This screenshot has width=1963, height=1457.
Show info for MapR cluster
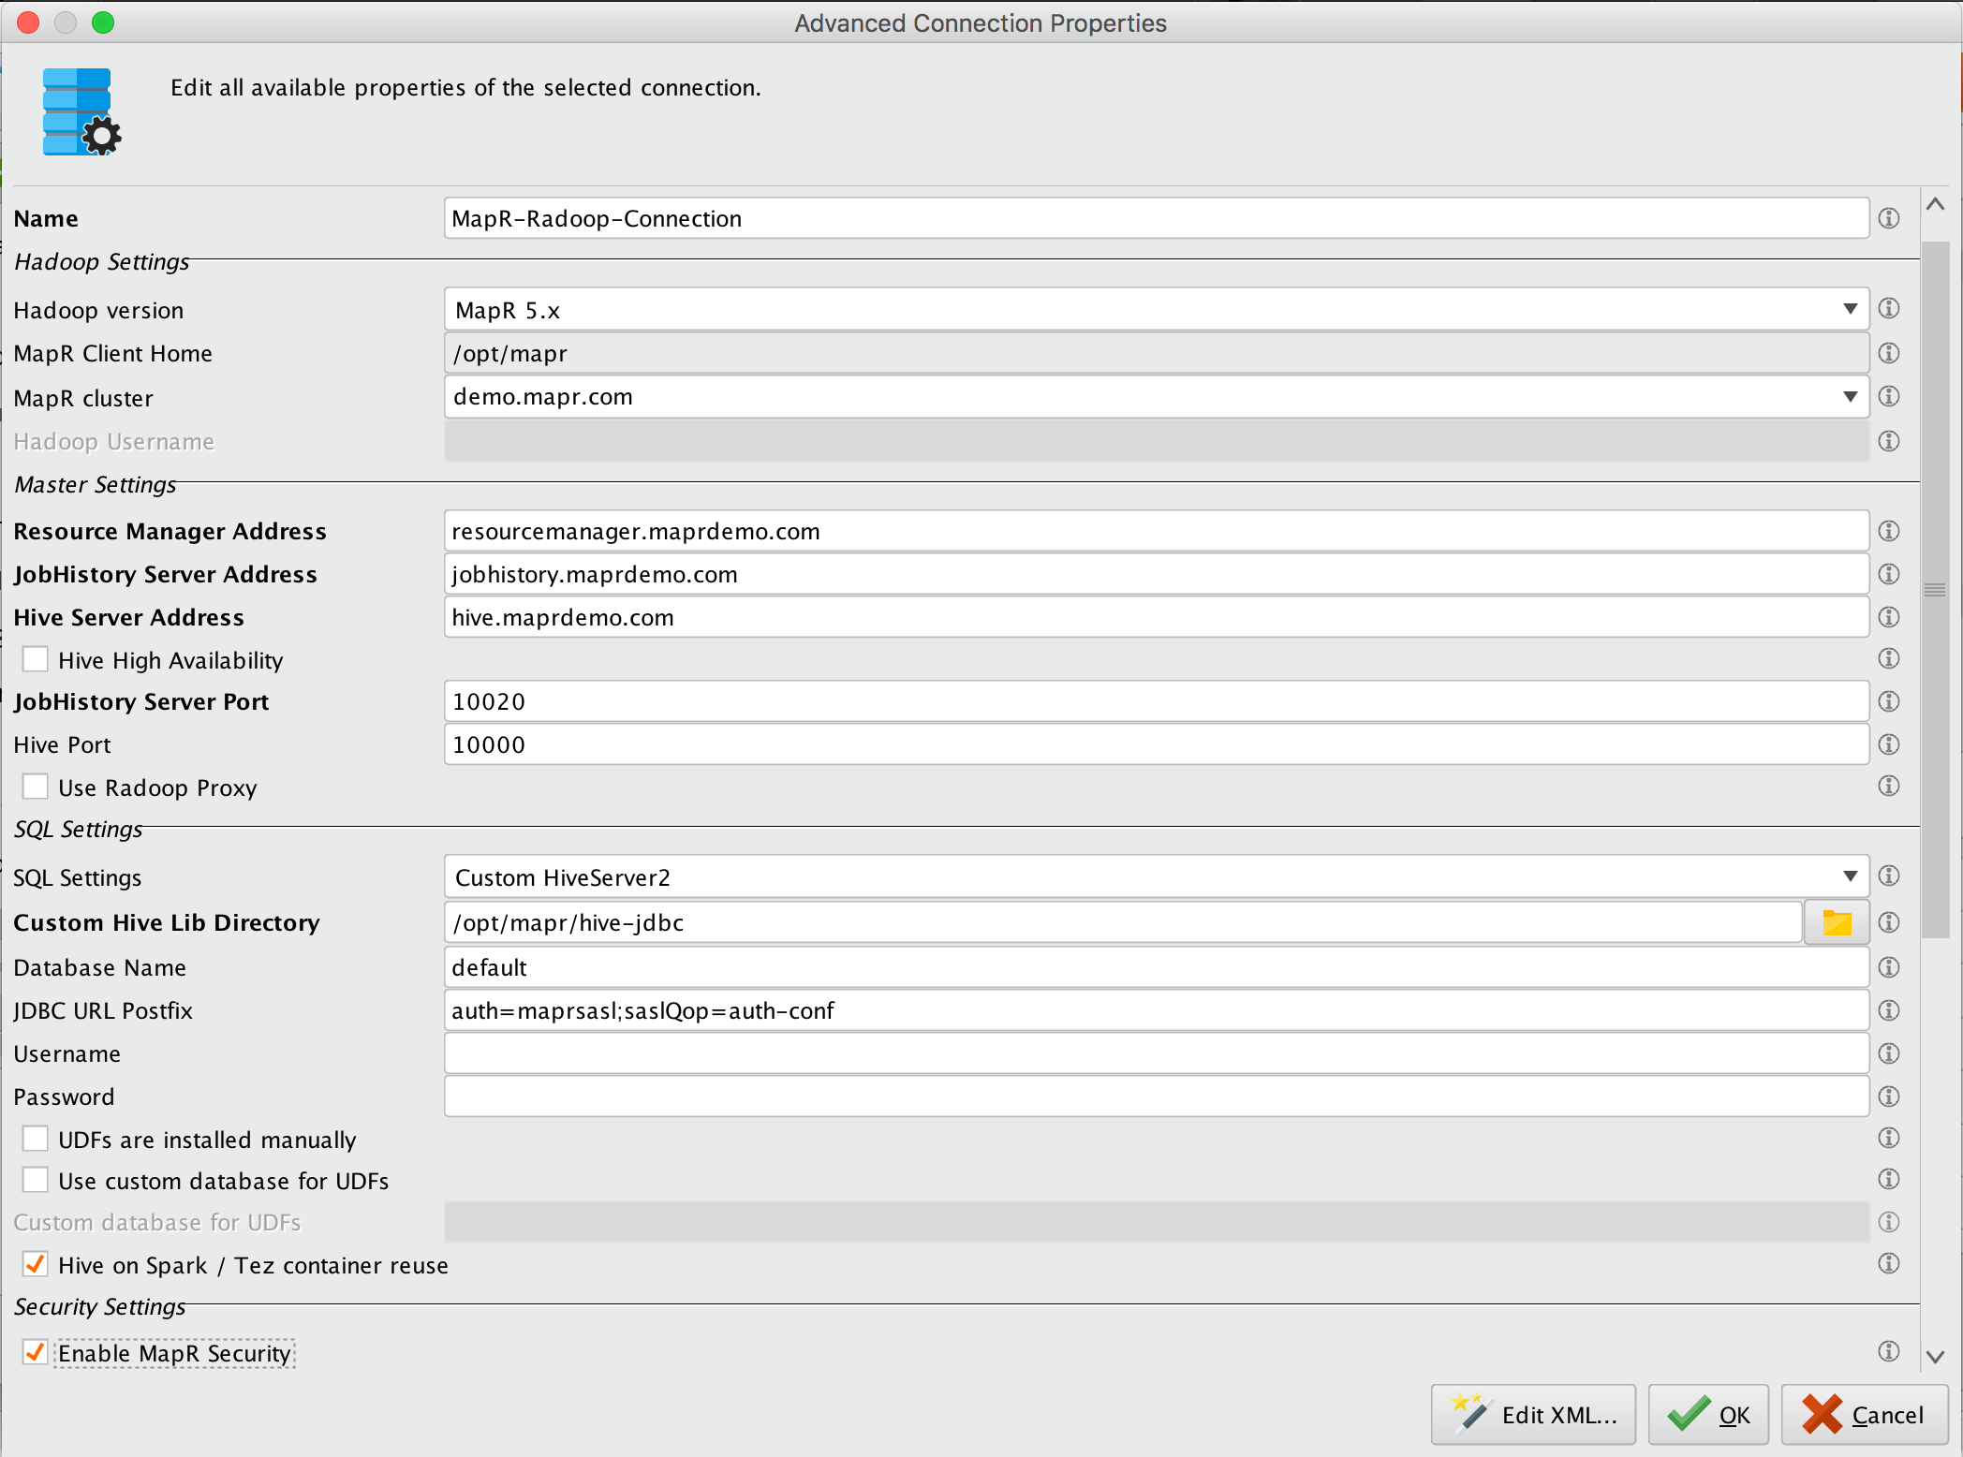1889,396
